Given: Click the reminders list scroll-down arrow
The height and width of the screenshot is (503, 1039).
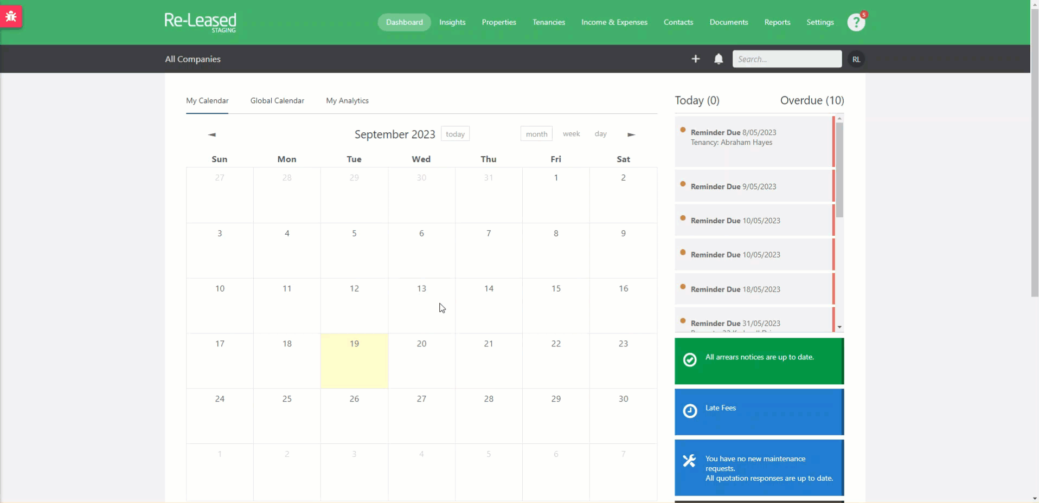Looking at the screenshot, I should click(839, 327).
